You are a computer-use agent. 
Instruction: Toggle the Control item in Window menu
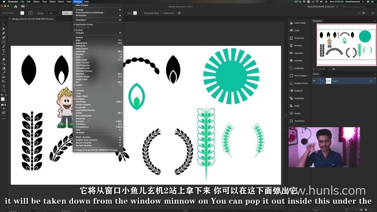pyautogui.click(x=98, y=30)
